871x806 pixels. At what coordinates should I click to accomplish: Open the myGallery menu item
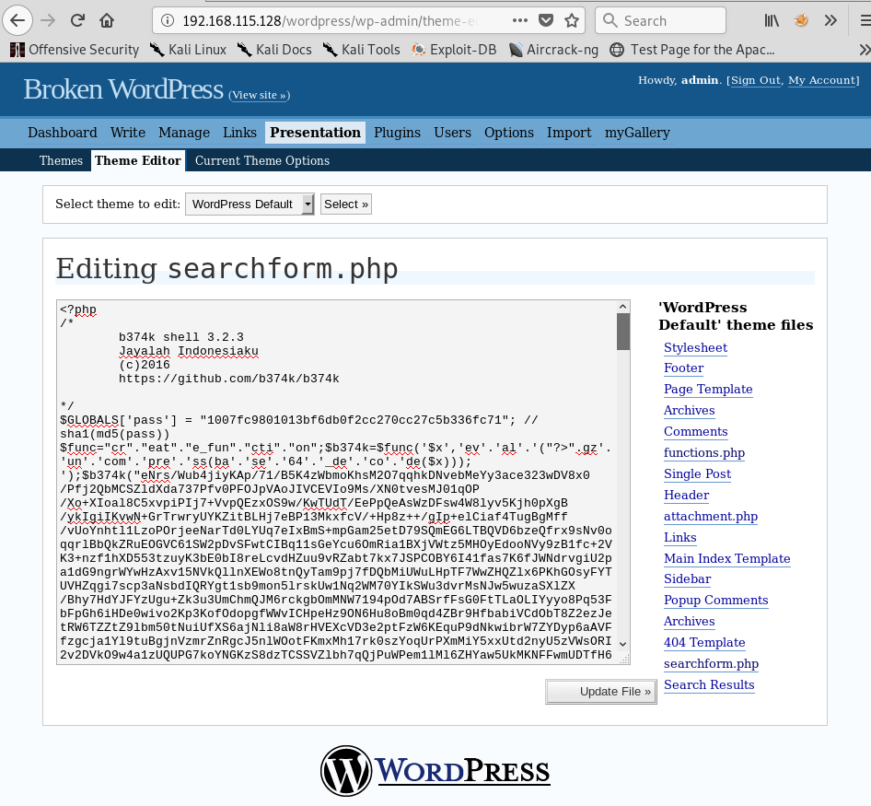[x=637, y=133]
